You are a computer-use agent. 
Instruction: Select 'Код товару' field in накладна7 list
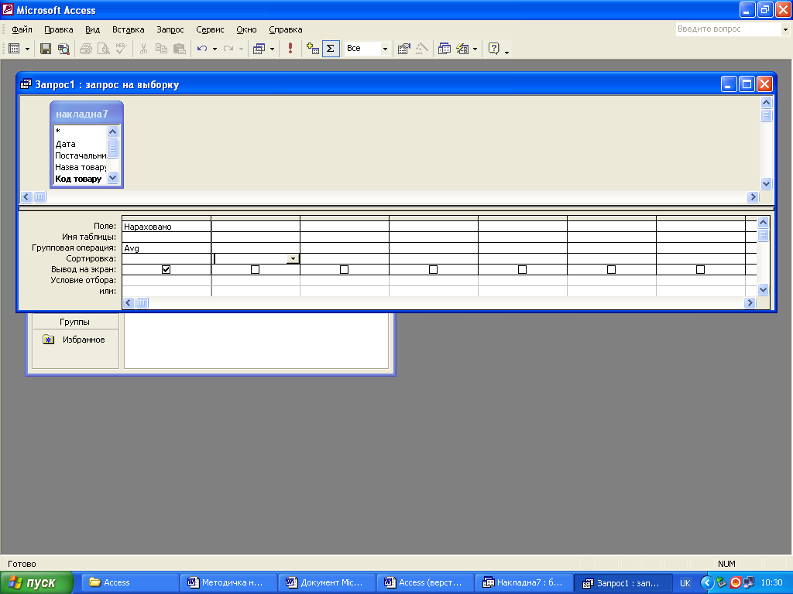click(x=78, y=179)
